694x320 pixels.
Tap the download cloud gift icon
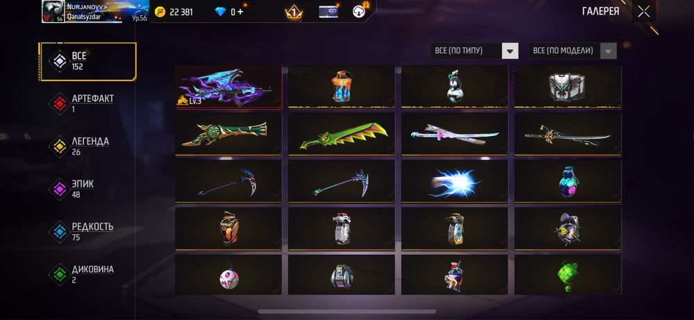pyautogui.click(x=359, y=12)
